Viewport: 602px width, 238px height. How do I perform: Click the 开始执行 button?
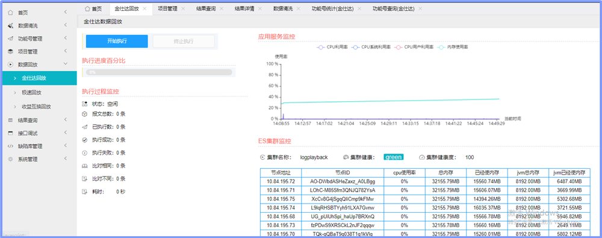pyautogui.click(x=117, y=41)
